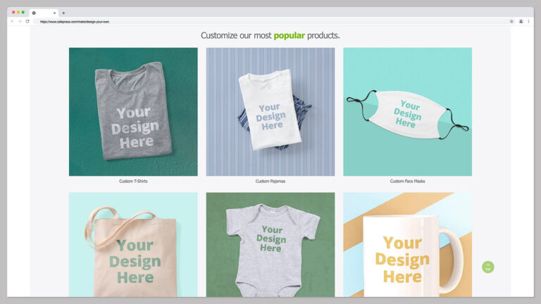Image resolution: width=541 pixels, height=304 pixels.
Task: Select the white pajamas product image
Action: coord(270,111)
